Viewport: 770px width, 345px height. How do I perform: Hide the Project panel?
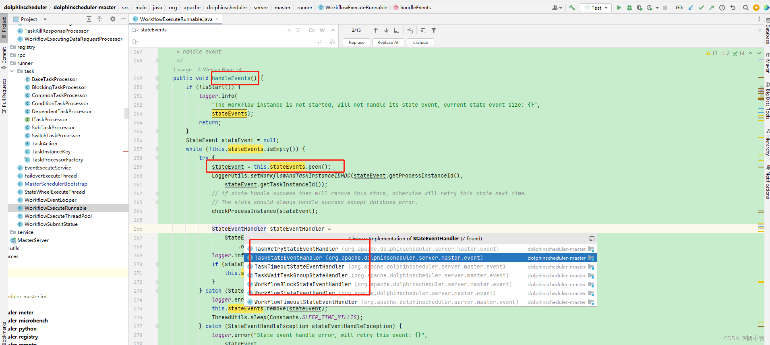click(x=123, y=19)
